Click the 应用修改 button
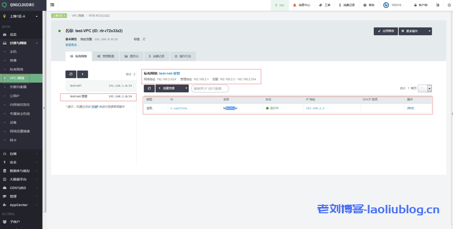 [x=386, y=31]
